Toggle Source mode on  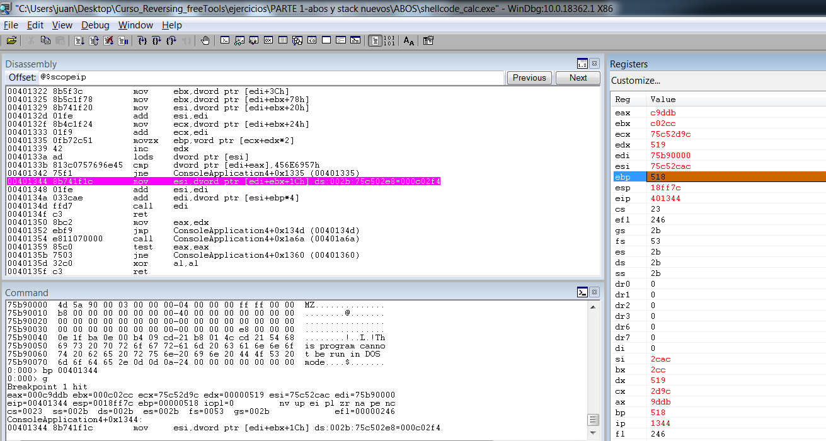(x=375, y=40)
